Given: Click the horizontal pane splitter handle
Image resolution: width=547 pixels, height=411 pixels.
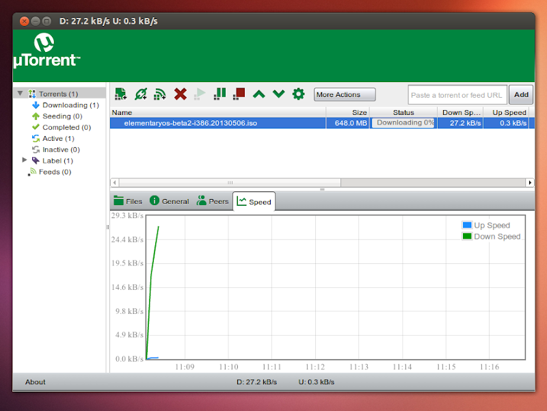Looking at the screenshot, I should coord(322,189).
